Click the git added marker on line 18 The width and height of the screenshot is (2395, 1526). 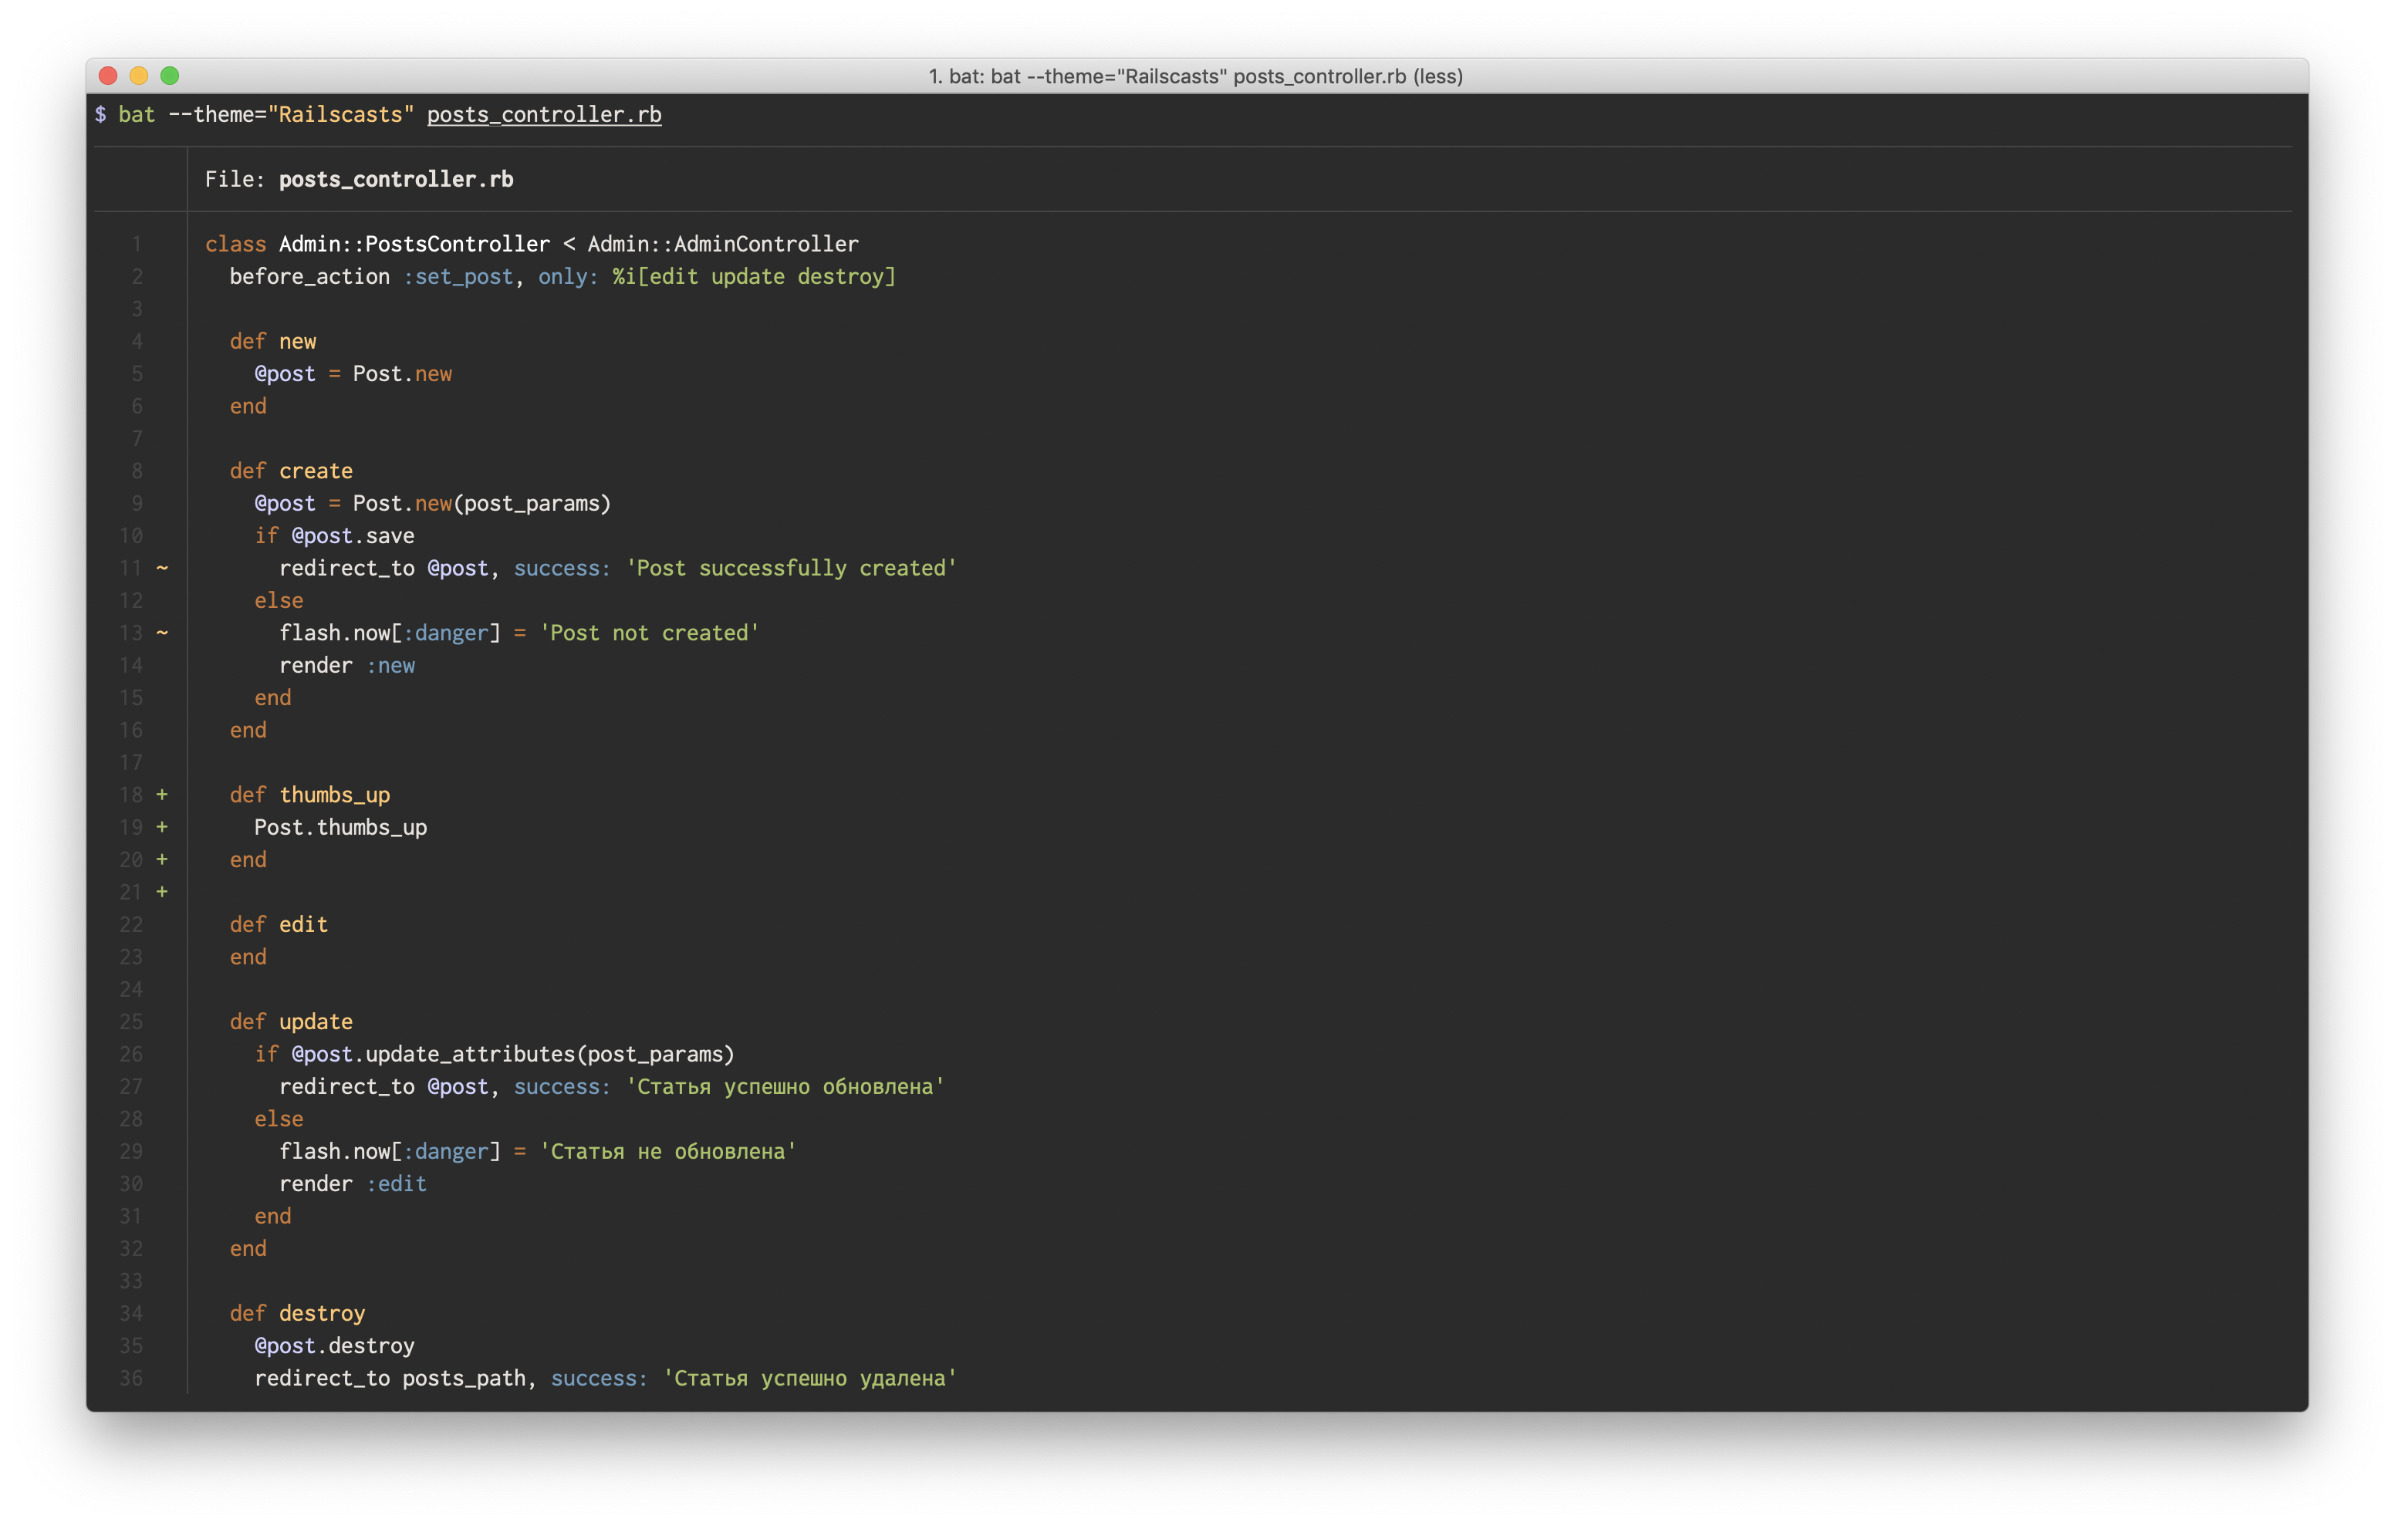coord(162,795)
